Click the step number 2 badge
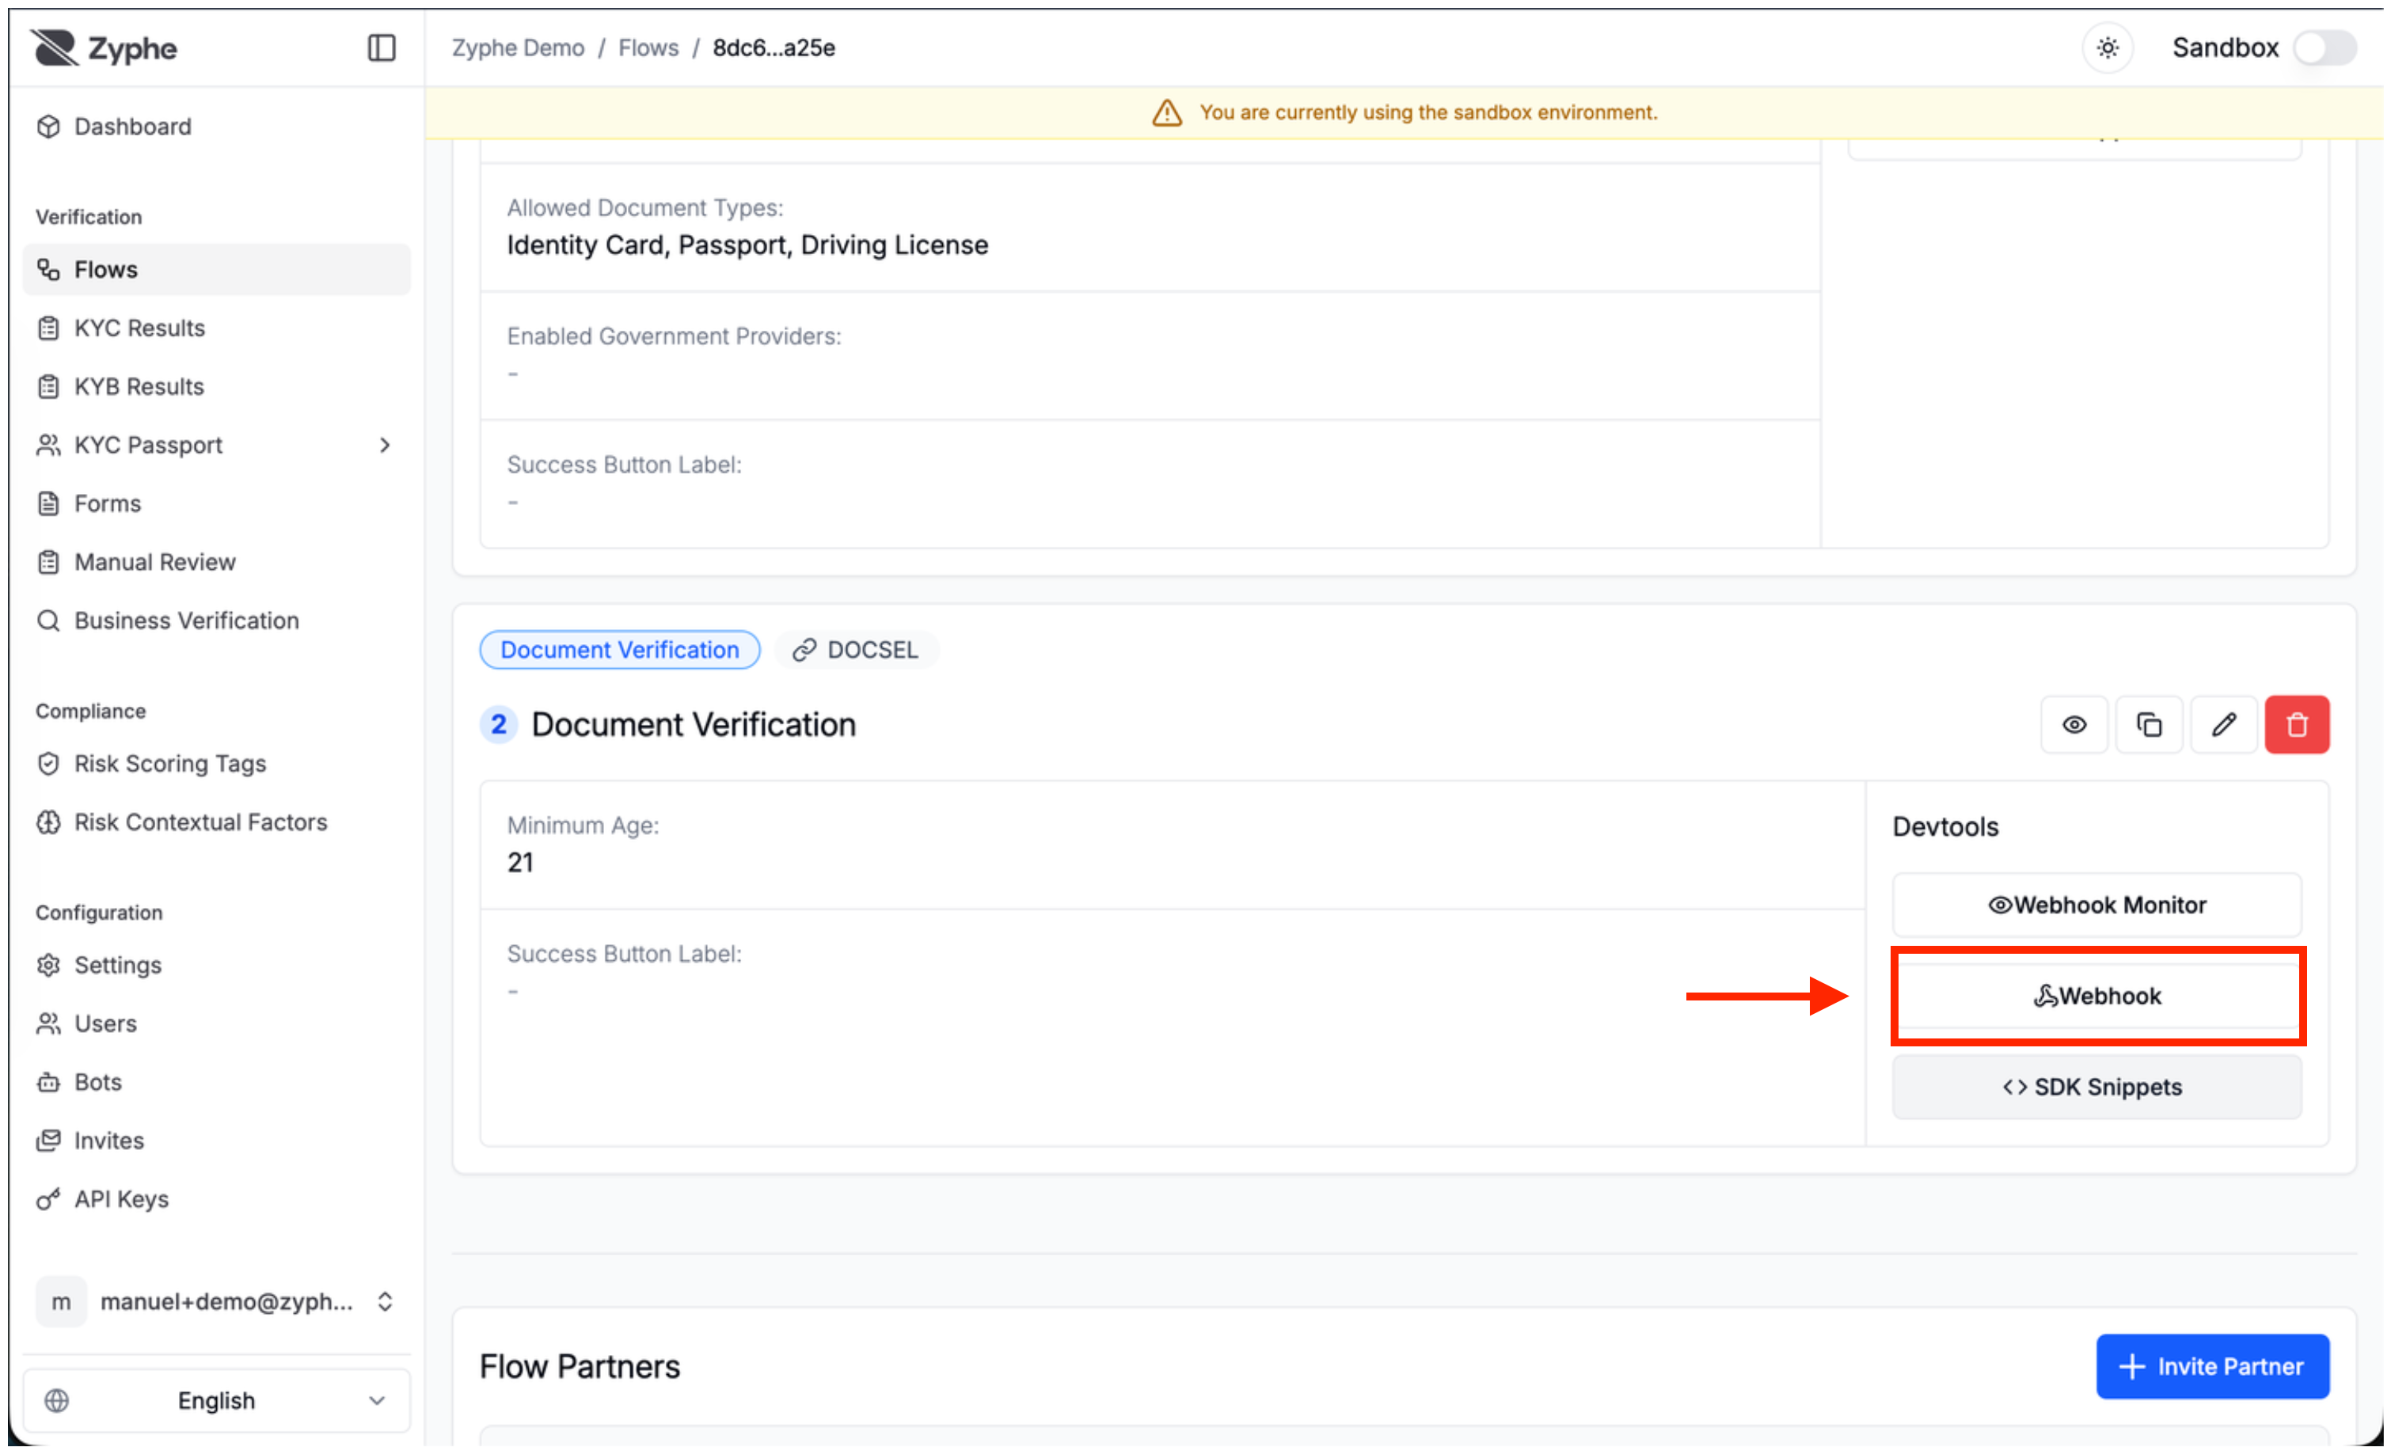Screen dimensions: 2391x1454 498,724
